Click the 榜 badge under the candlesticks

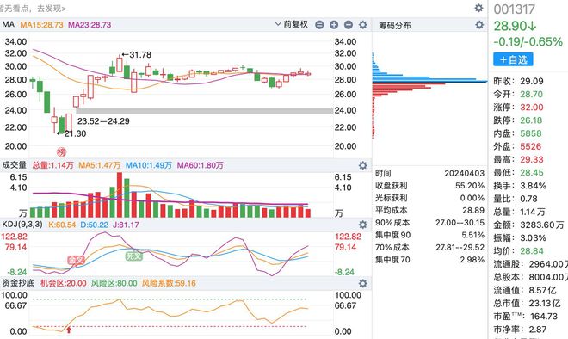(x=62, y=151)
